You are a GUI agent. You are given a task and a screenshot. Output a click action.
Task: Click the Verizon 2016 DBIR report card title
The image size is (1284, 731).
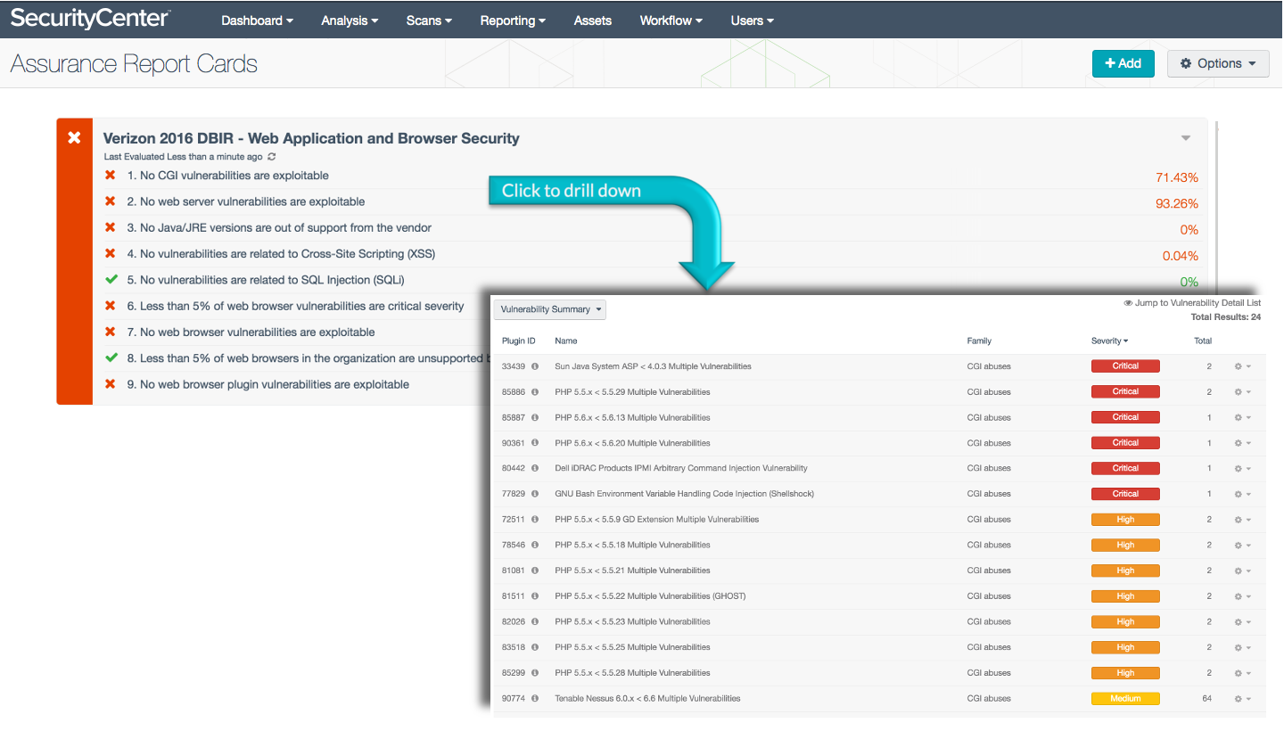[x=311, y=138]
